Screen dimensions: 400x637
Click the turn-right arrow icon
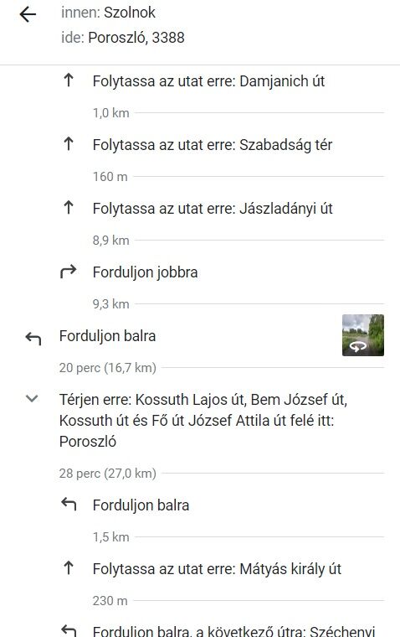pyautogui.click(x=68, y=272)
